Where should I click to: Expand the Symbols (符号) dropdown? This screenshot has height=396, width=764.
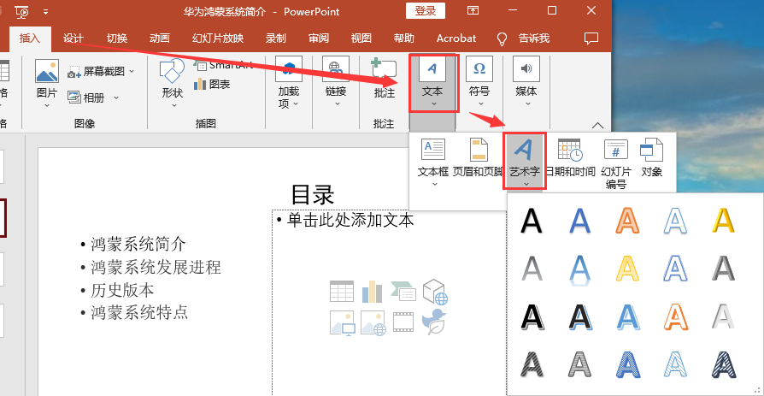pos(479,81)
